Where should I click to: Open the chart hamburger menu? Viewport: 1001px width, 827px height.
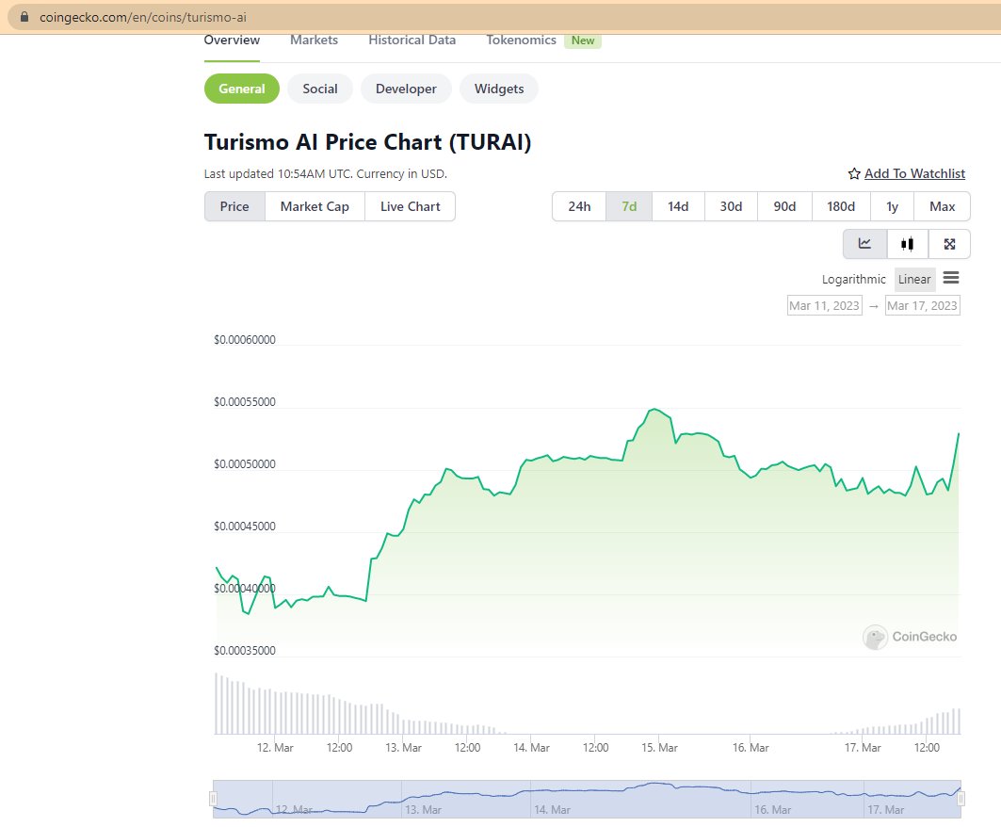951,278
